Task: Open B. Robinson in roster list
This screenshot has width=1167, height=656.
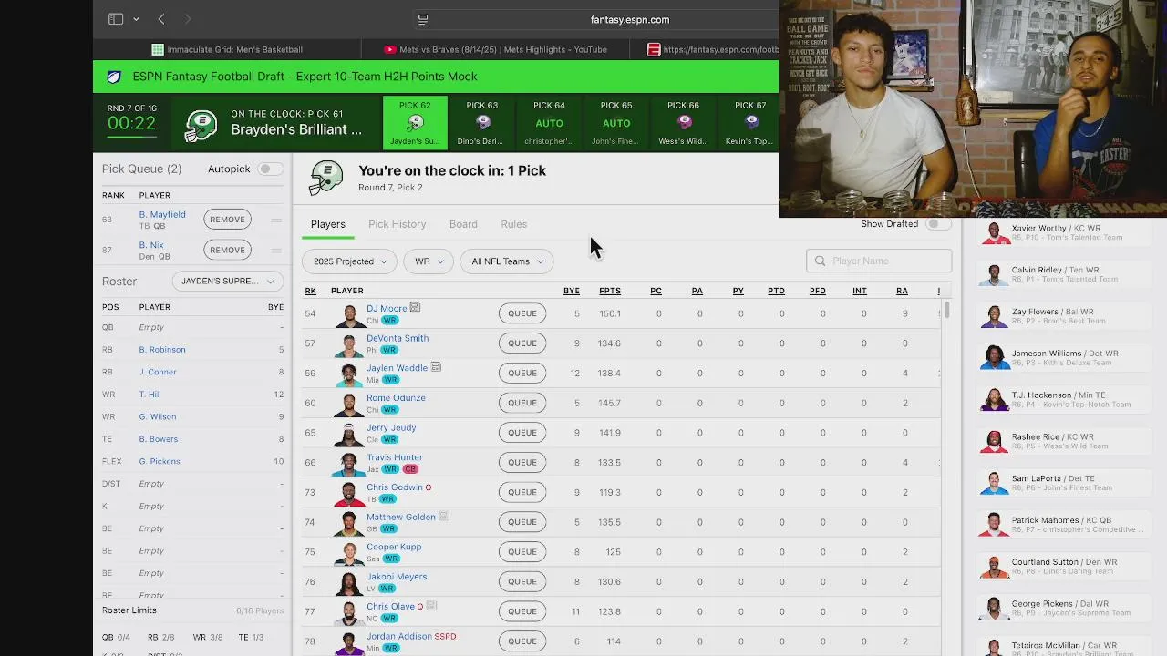Action: pyautogui.click(x=162, y=350)
